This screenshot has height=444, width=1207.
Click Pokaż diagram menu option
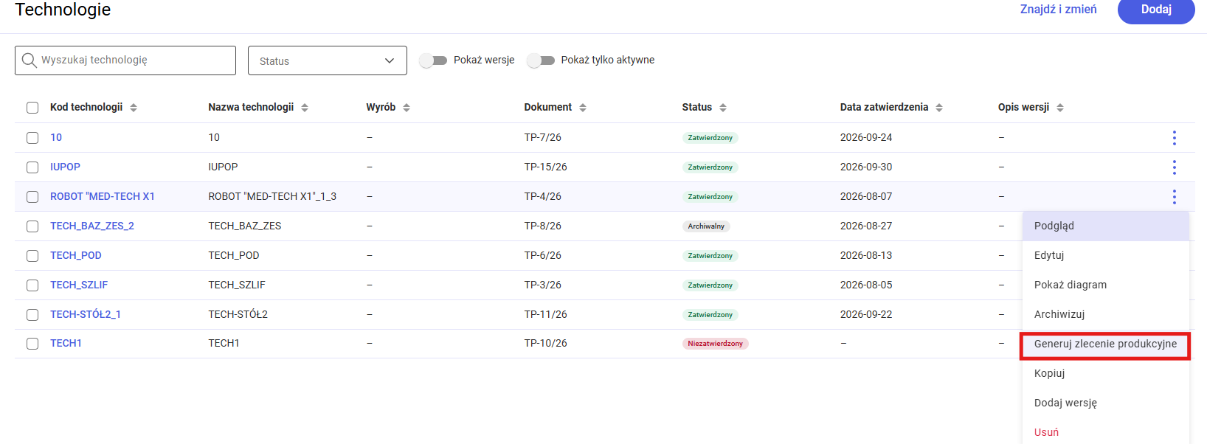coord(1106,285)
